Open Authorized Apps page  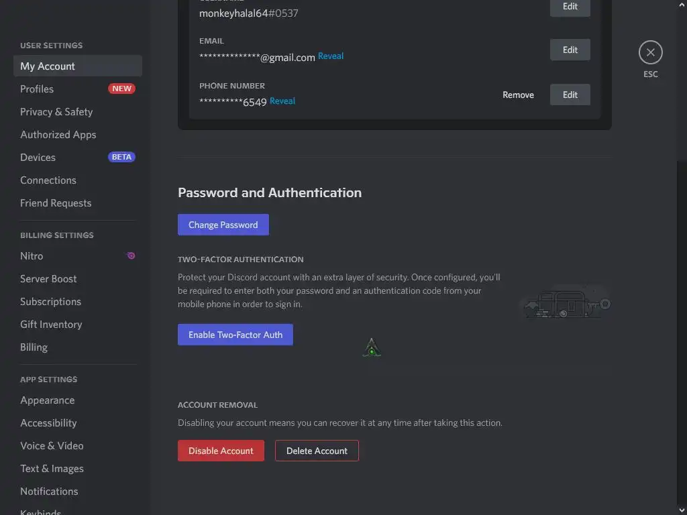pos(78,134)
